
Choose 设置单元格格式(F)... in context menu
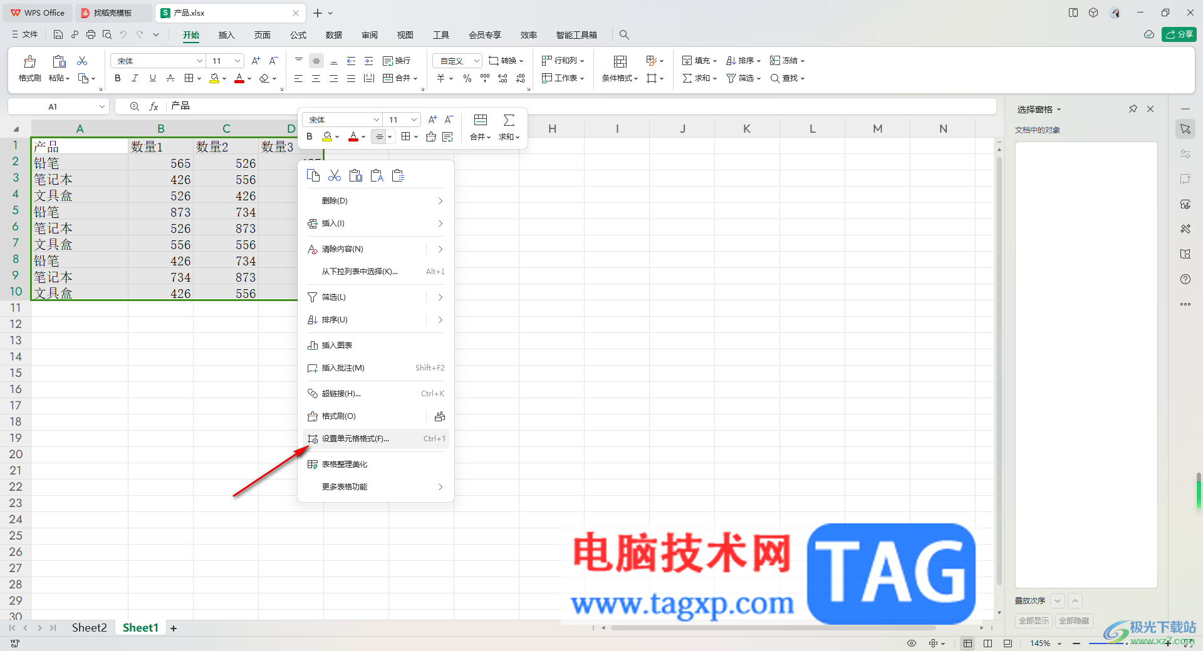pos(375,439)
